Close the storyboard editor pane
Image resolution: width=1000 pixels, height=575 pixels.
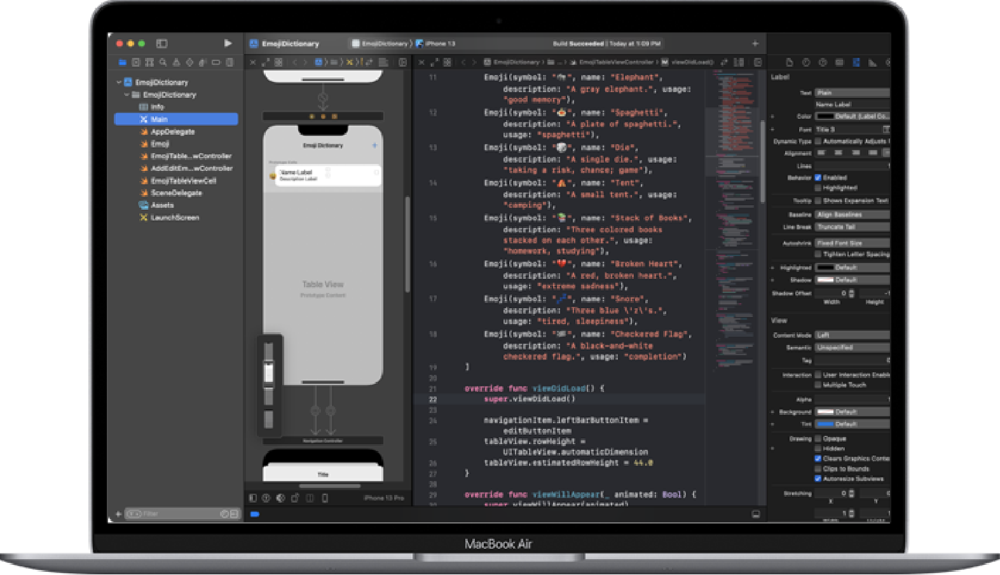pyautogui.click(x=252, y=62)
